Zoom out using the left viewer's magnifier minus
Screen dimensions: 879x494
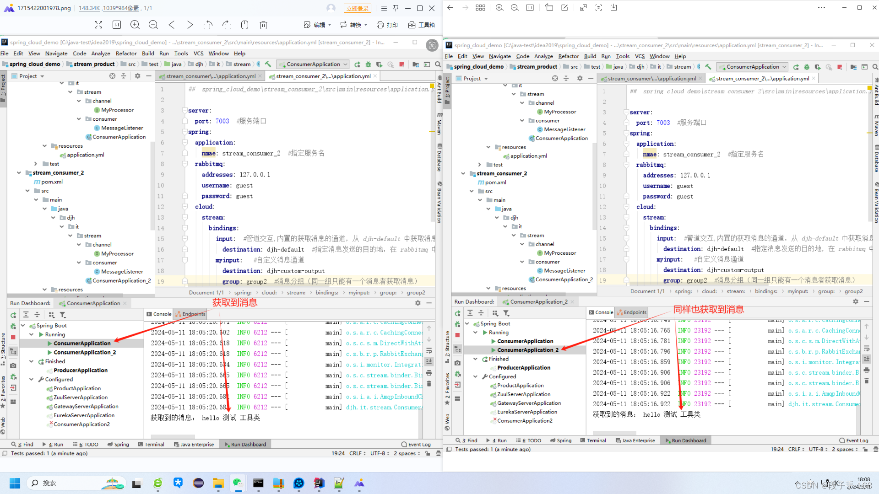tap(153, 25)
